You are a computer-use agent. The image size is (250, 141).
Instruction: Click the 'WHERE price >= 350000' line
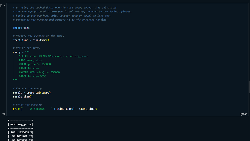click(35, 64)
